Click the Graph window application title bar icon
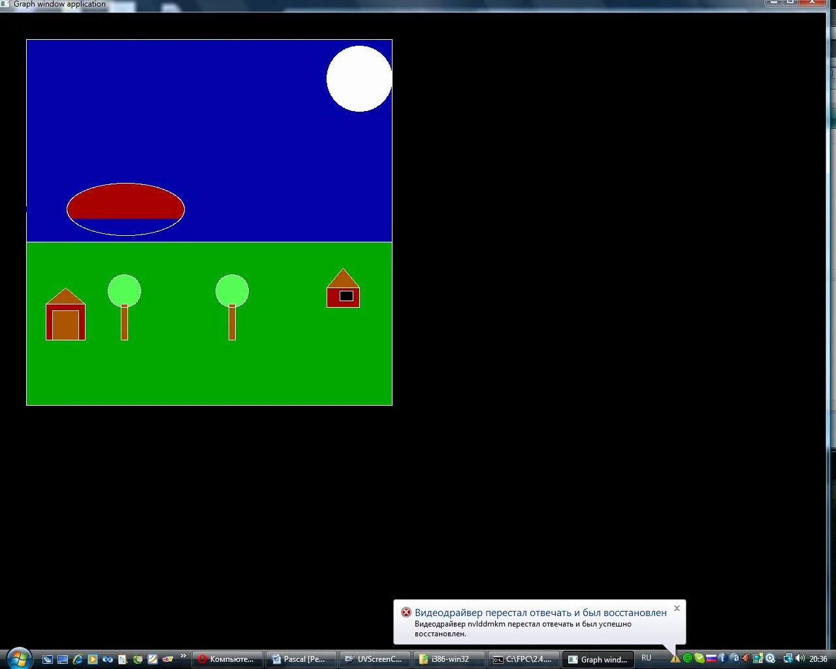This screenshot has width=836, height=669. [x=5, y=3]
